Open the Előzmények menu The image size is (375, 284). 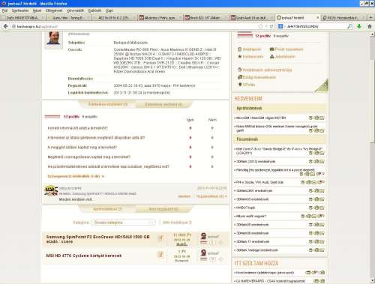point(54,10)
